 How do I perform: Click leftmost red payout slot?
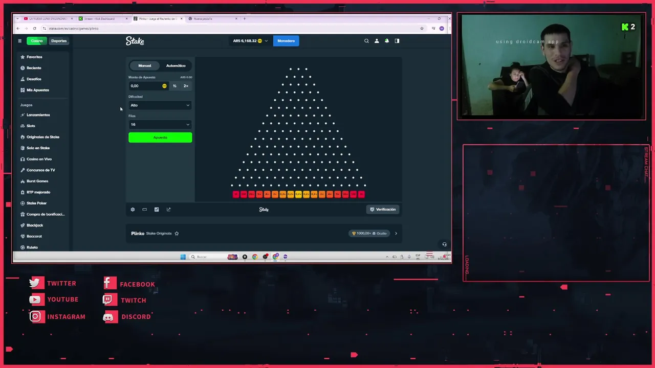[236, 194]
